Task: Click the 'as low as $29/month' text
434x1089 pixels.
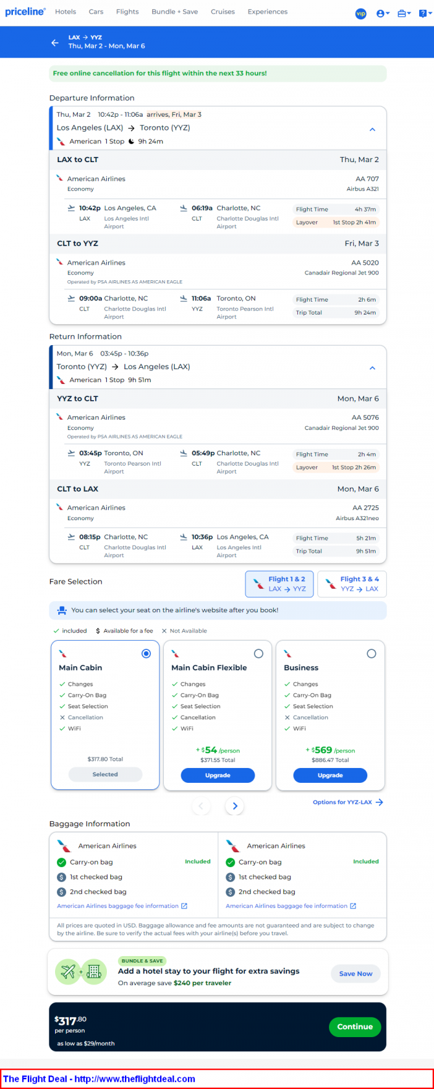Action: tap(86, 1044)
